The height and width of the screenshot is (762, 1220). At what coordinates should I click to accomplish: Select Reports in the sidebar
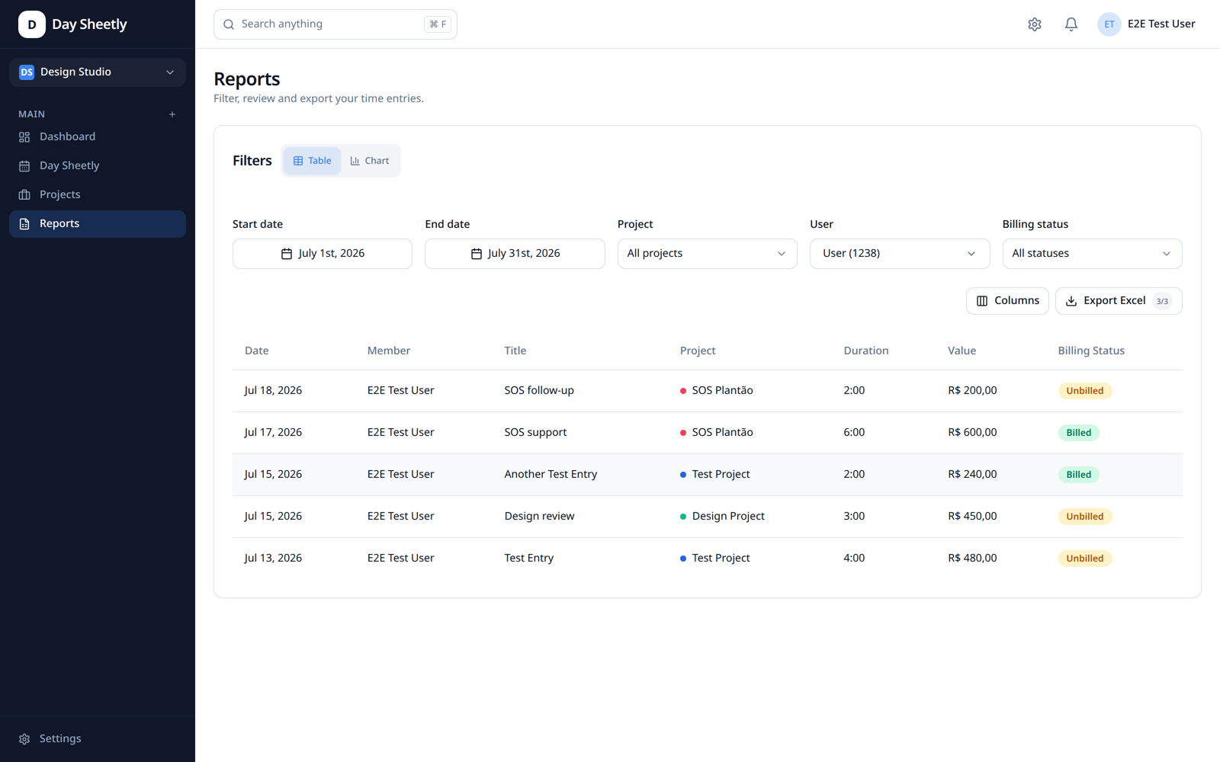[98, 224]
